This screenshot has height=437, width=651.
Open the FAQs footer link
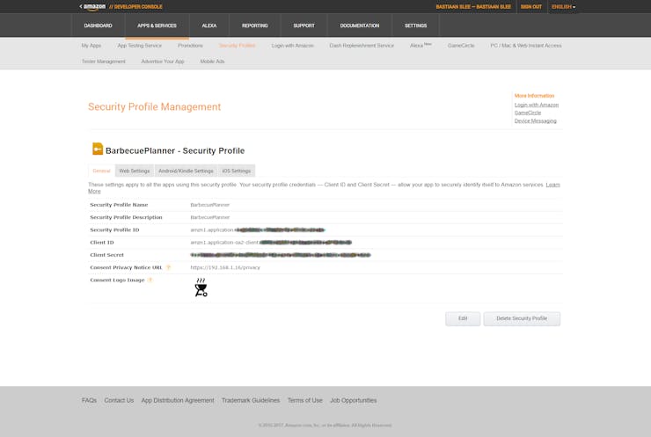pos(89,400)
